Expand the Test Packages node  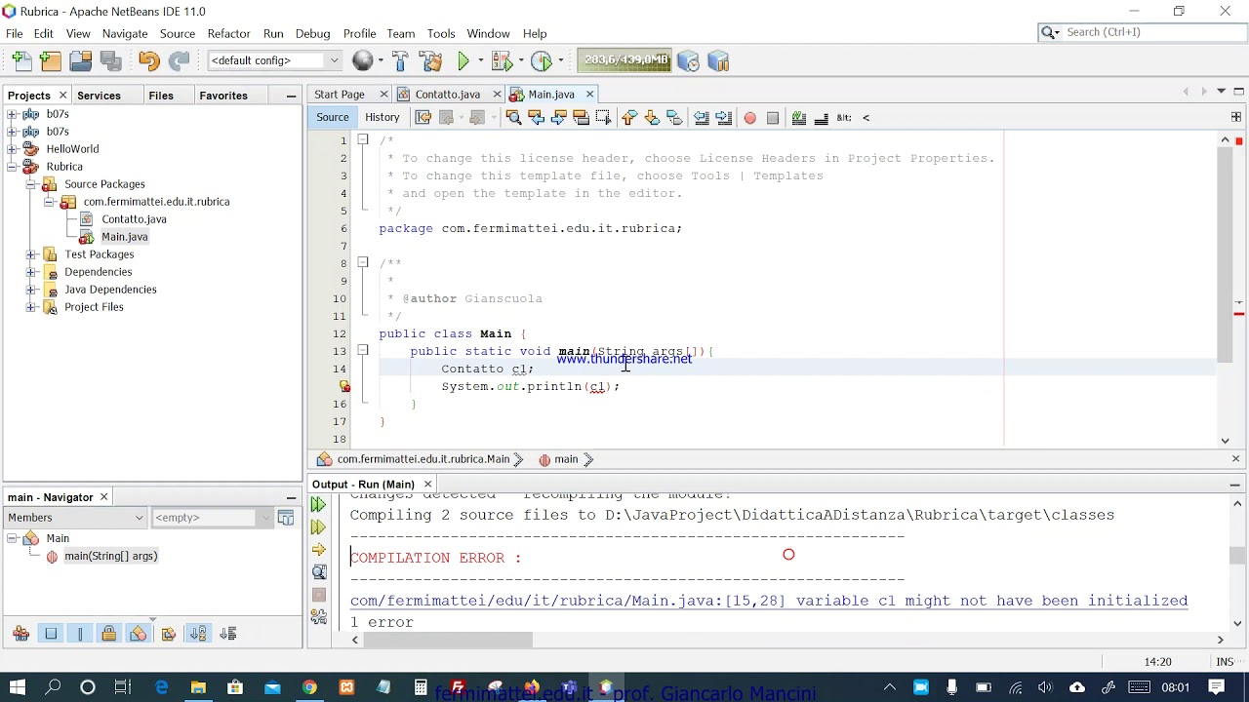tap(30, 254)
